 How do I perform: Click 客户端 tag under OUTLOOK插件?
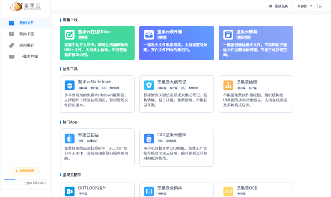83,193
